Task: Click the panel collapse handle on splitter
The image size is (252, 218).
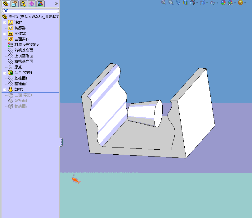Action: tap(61, 142)
